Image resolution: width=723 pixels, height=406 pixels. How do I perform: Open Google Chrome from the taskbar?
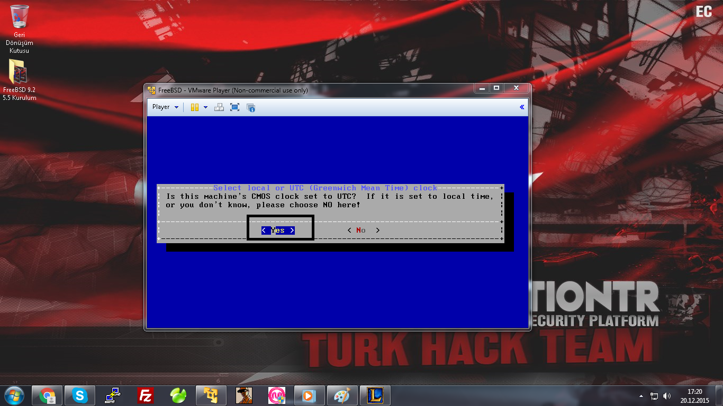(x=47, y=395)
